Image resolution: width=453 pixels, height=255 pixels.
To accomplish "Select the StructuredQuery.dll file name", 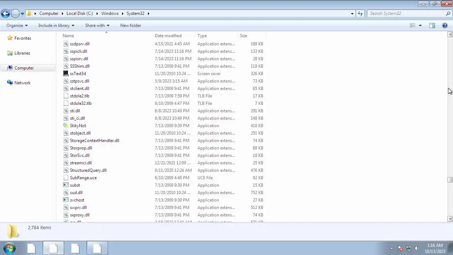I will (88, 170).
